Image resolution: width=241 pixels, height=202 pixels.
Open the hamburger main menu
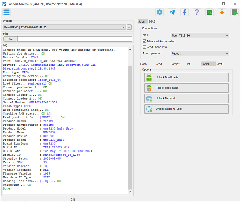point(6,12)
